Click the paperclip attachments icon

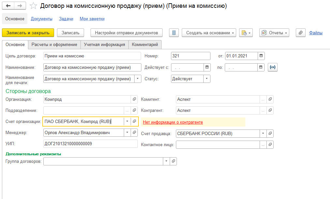pyautogui.click(x=301, y=33)
